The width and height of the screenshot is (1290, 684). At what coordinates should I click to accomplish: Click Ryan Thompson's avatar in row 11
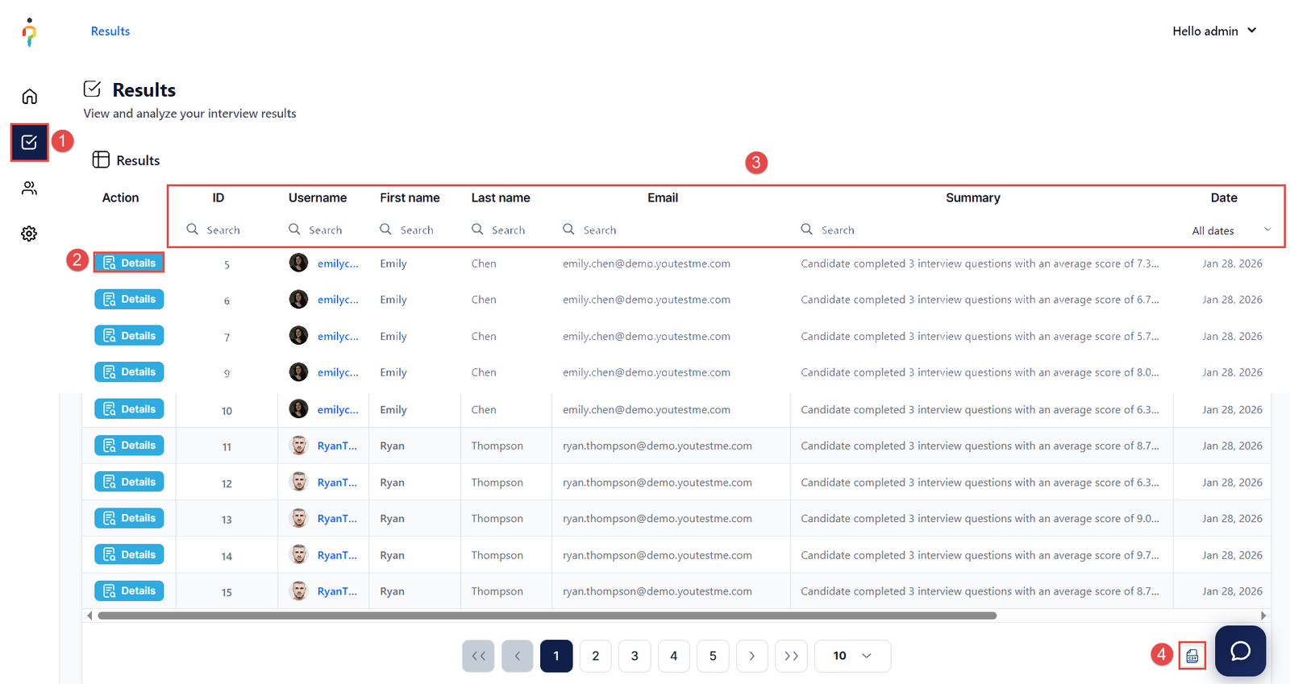(299, 446)
